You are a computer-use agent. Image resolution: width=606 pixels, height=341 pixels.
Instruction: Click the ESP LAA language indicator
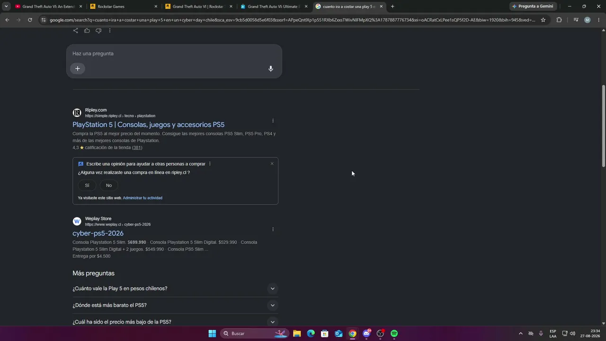tap(553, 333)
